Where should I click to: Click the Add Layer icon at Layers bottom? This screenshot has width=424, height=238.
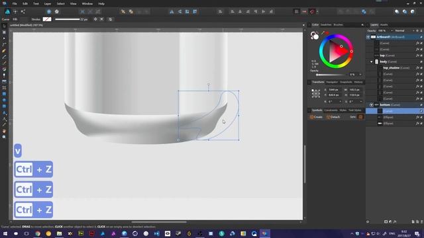413,221
